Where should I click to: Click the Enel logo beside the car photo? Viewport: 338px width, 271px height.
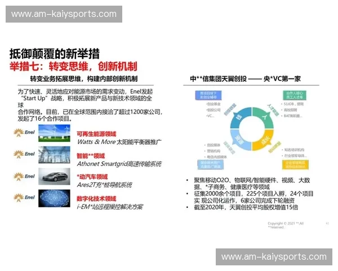(24, 176)
